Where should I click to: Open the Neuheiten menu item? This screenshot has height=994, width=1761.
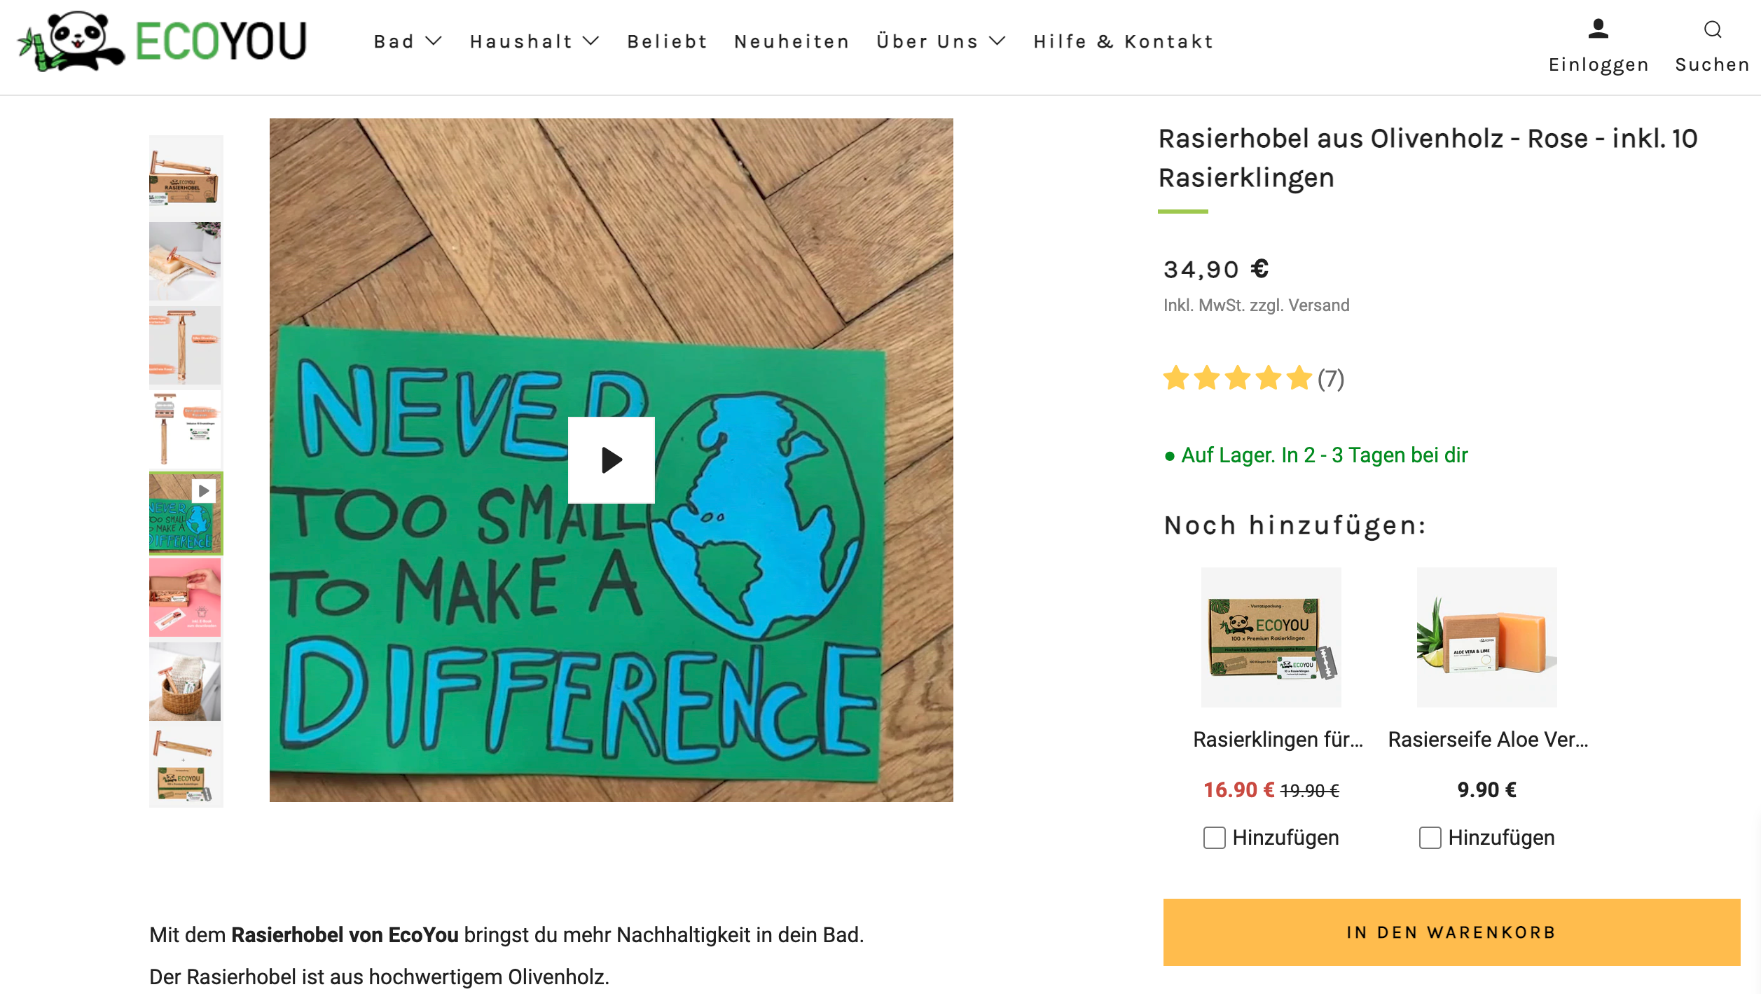tap(792, 41)
